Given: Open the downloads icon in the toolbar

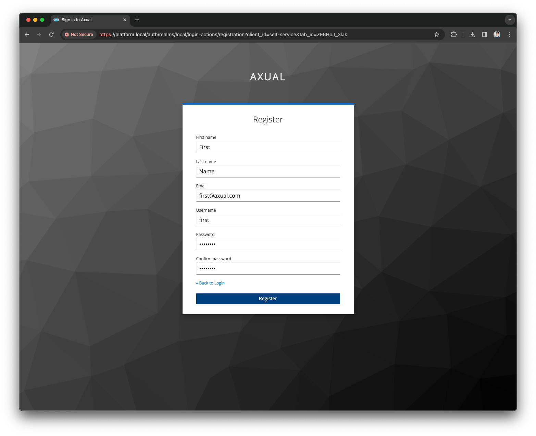Looking at the screenshot, I should point(472,35).
